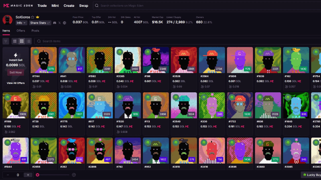Click Lucky Buy clover on item #162
Screen dimensions: 321x180
point(288,52)
